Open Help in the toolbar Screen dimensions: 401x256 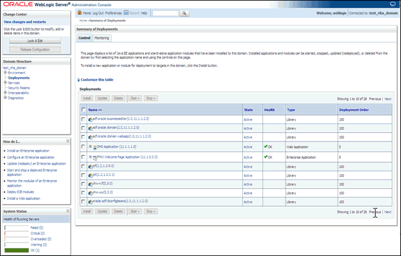[144, 13]
